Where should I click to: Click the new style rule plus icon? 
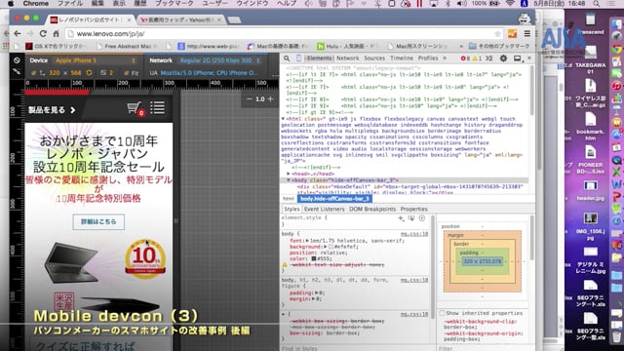[401, 218]
